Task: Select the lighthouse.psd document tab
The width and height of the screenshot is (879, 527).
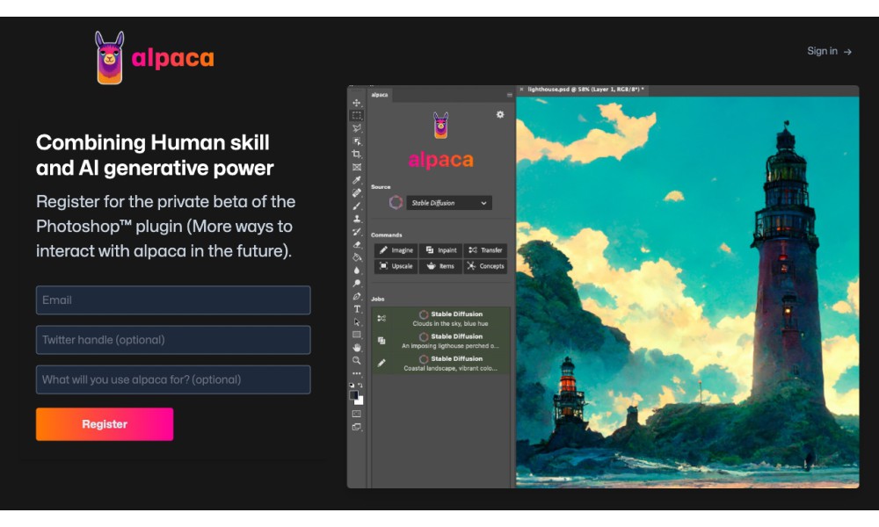Action: 585,90
